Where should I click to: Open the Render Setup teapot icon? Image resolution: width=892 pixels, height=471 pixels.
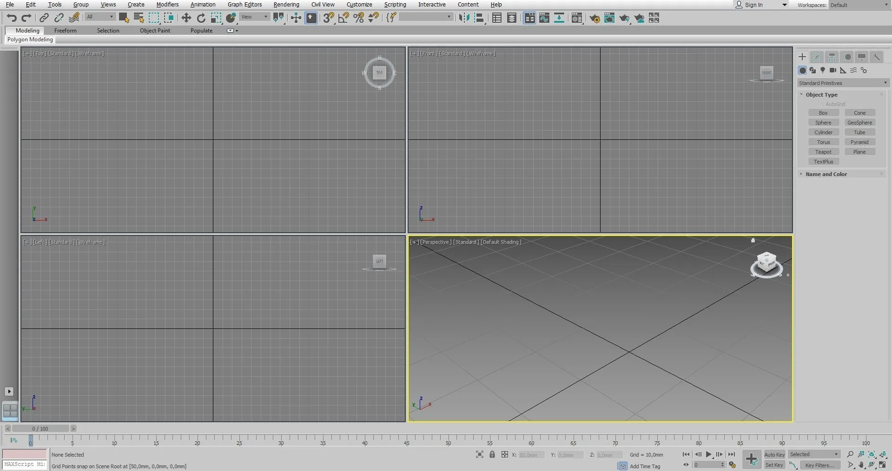[x=594, y=18]
